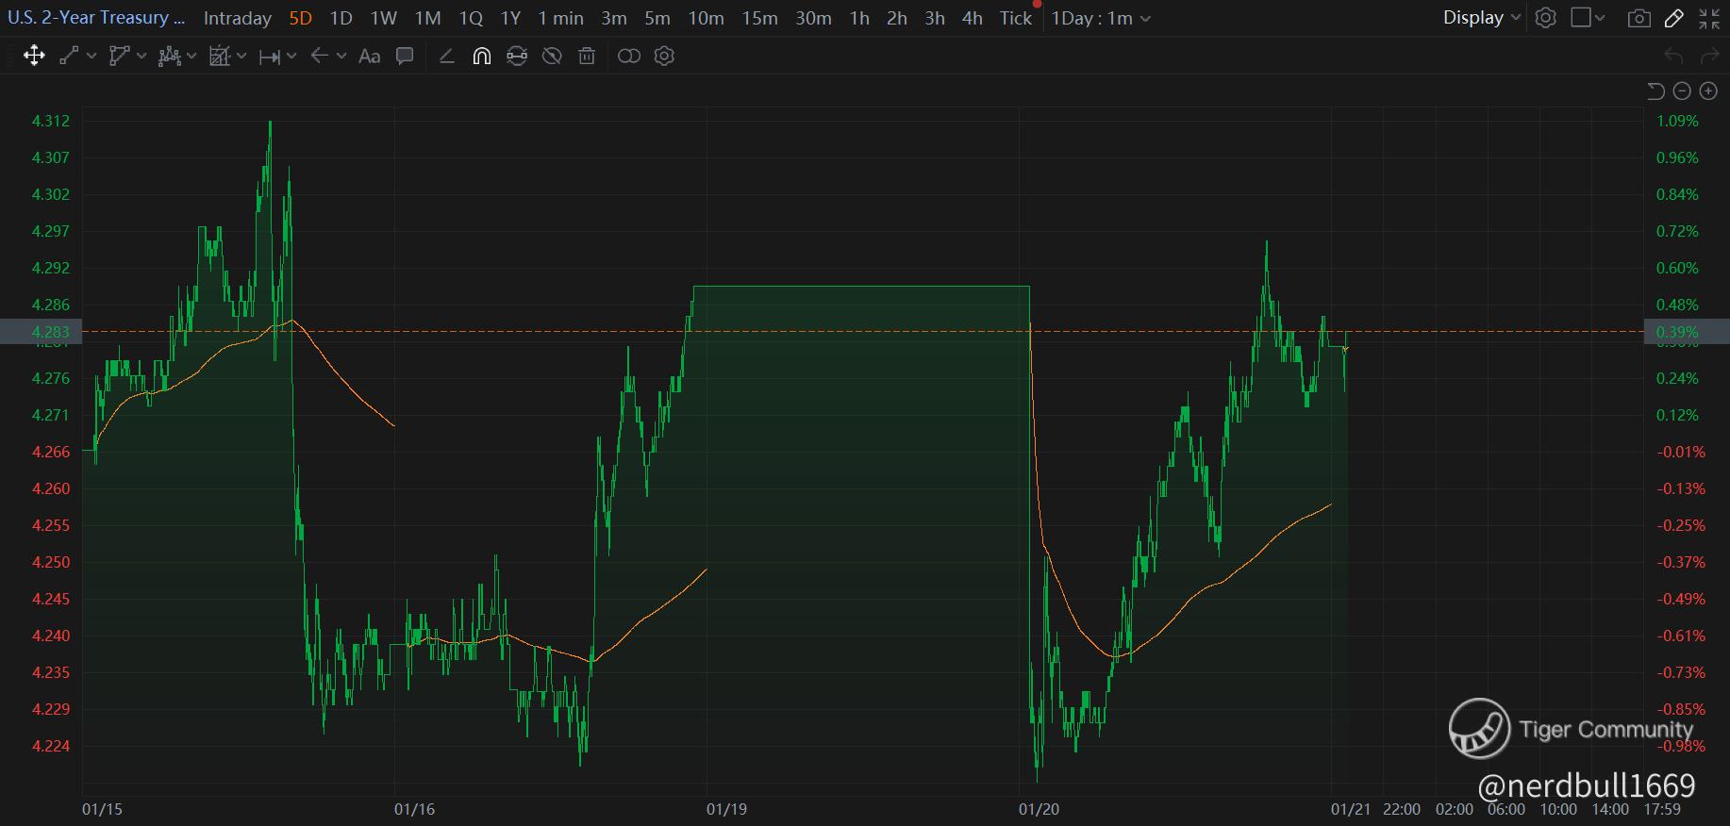Click the 4.283 current price label
This screenshot has width=1730, height=826.
[51, 332]
